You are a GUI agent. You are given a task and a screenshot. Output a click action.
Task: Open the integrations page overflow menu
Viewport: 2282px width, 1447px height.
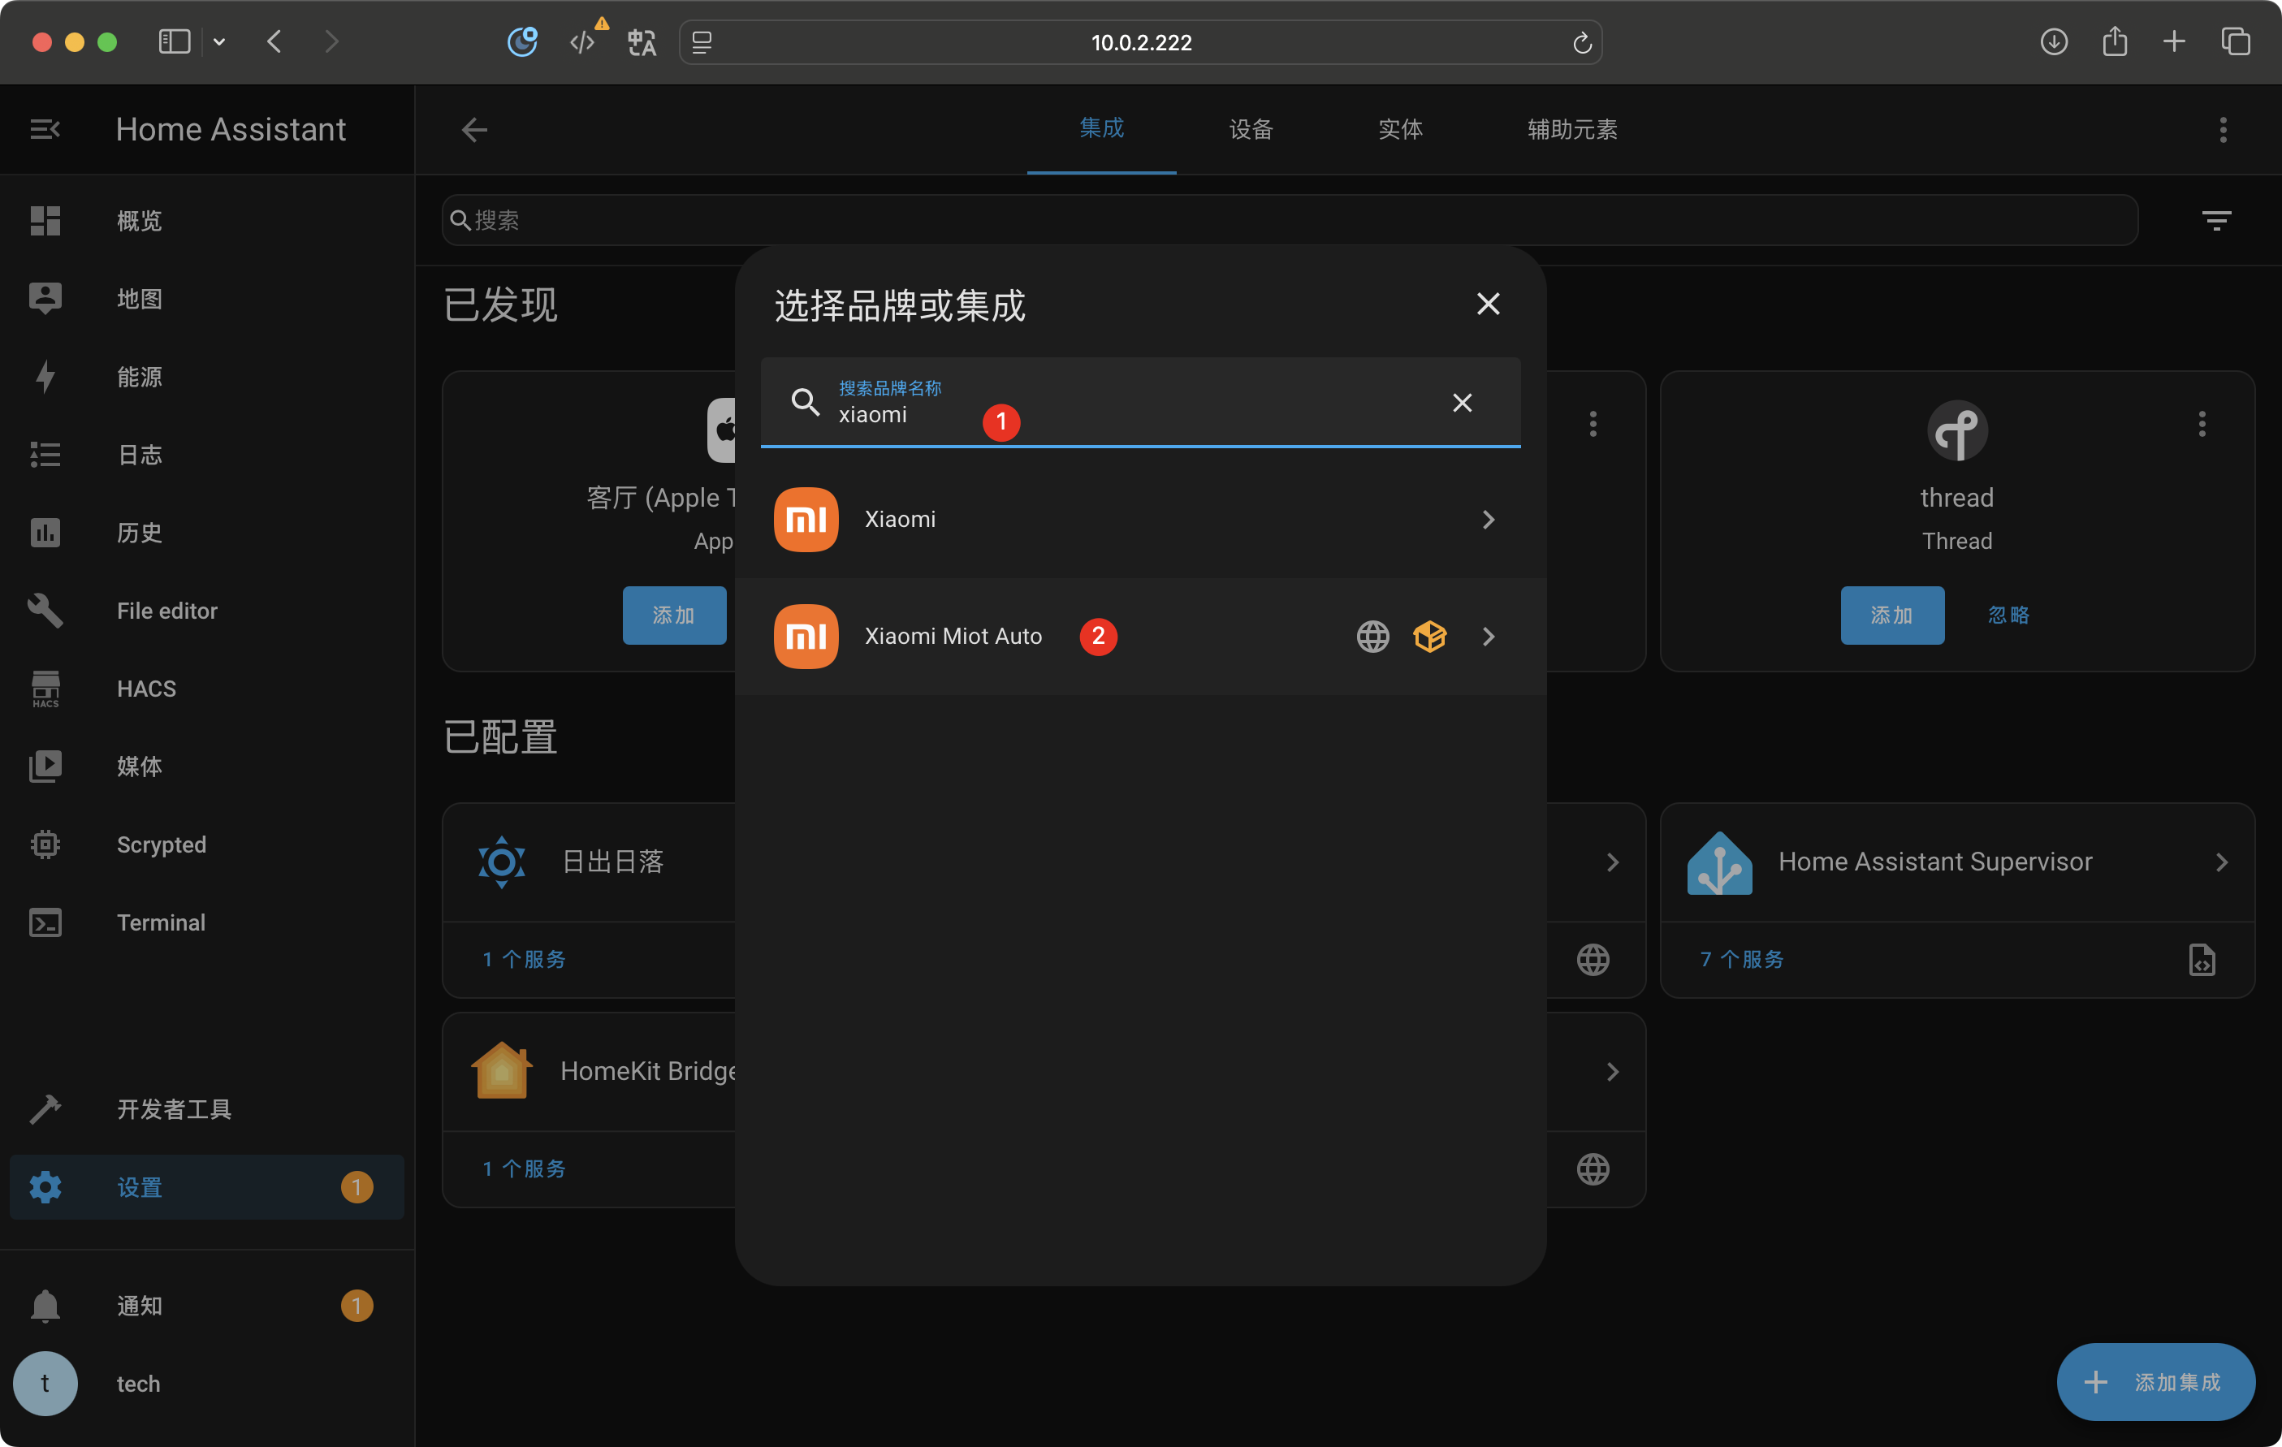point(2222,130)
